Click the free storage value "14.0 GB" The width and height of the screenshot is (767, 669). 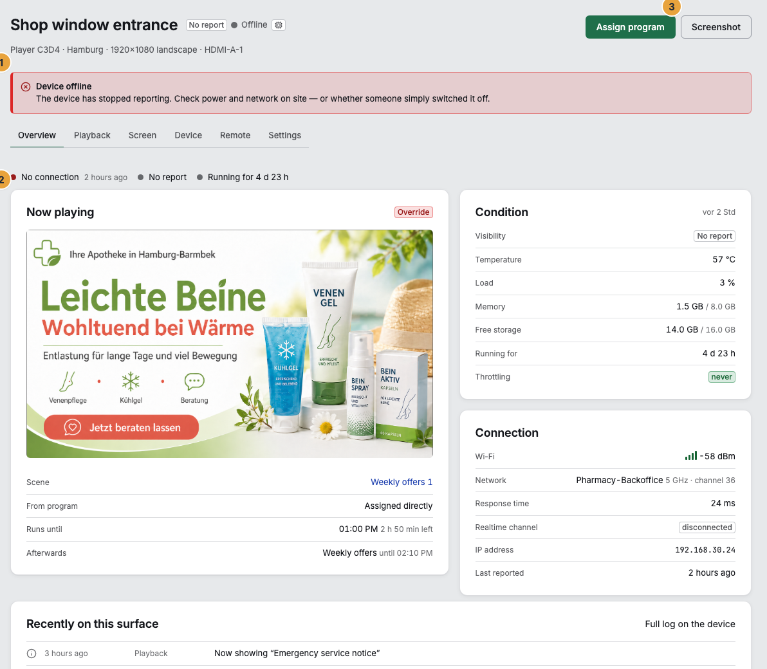[682, 329]
